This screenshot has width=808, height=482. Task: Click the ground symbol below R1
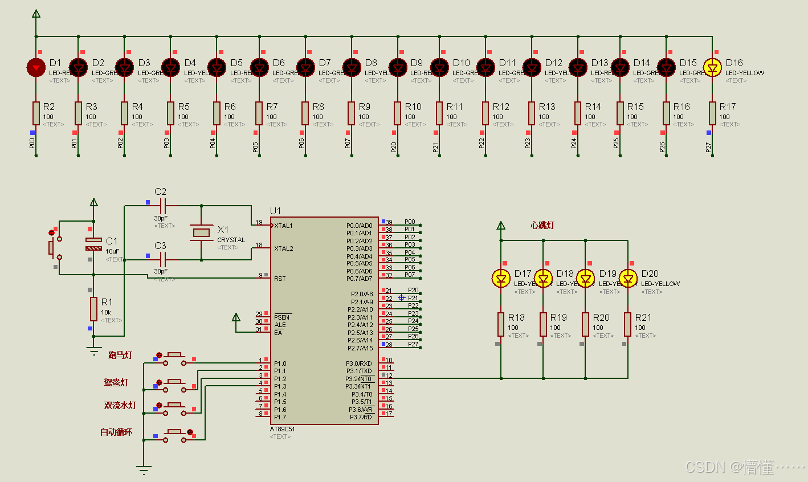(94, 352)
